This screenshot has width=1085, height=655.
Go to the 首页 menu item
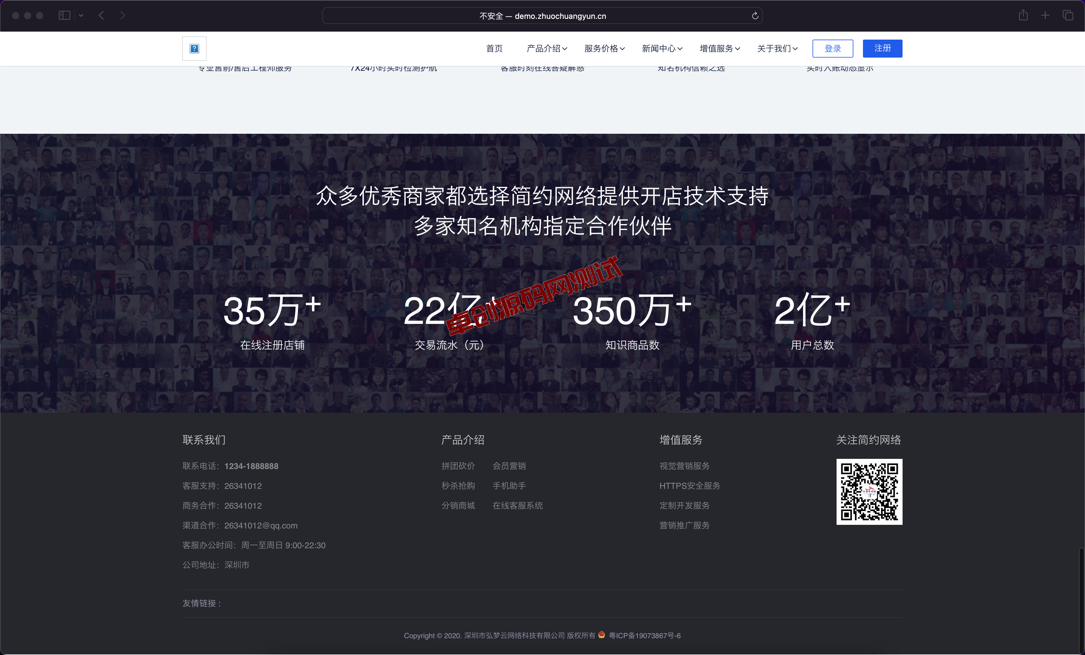[x=494, y=48]
